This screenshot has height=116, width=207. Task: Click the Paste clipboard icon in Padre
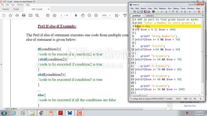coord(173,12)
